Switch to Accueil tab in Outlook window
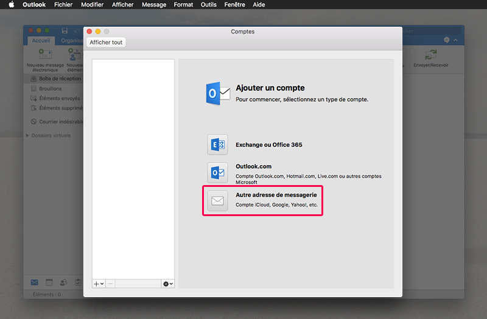Image resolution: width=487 pixels, height=319 pixels. [x=41, y=41]
